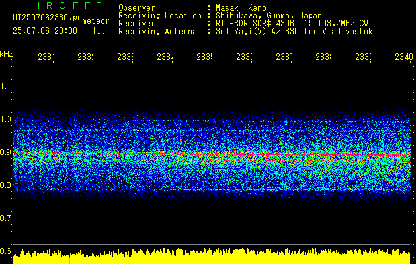Image resolution: width=416 pixels, height=264 pixels.
Task: Click the red carrier trace in spectrogram
Action: pyautogui.click(x=212, y=154)
